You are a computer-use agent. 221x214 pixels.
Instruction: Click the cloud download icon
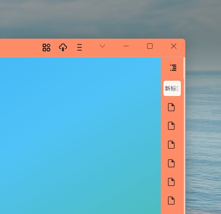point(63,47)
